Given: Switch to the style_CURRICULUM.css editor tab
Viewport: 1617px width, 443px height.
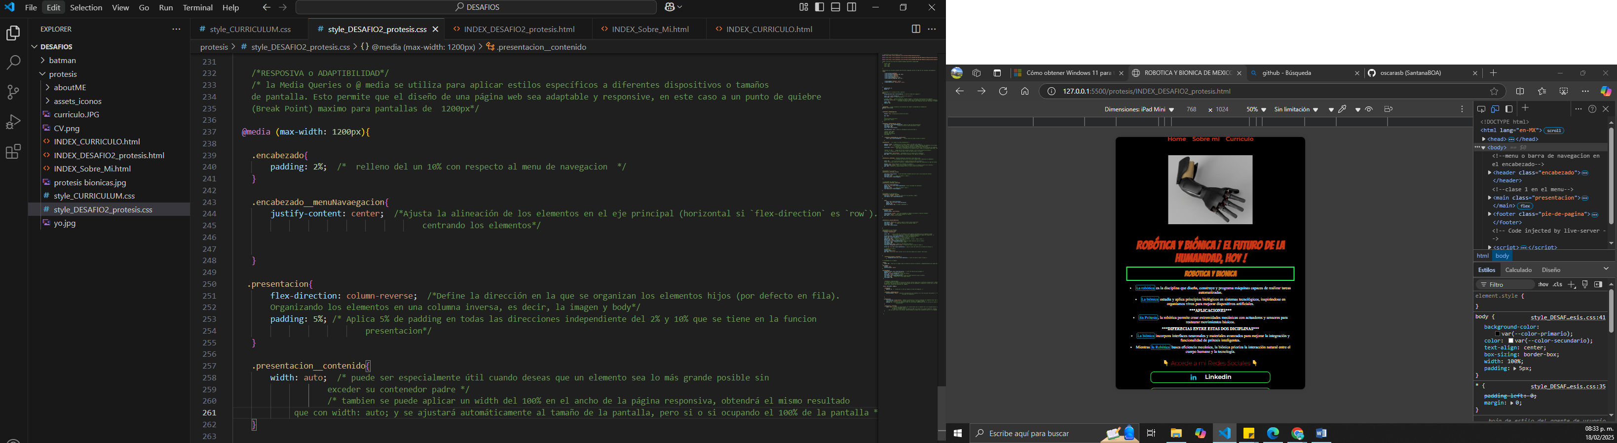Looking at the screenshot, I should [x=250, y=30].
